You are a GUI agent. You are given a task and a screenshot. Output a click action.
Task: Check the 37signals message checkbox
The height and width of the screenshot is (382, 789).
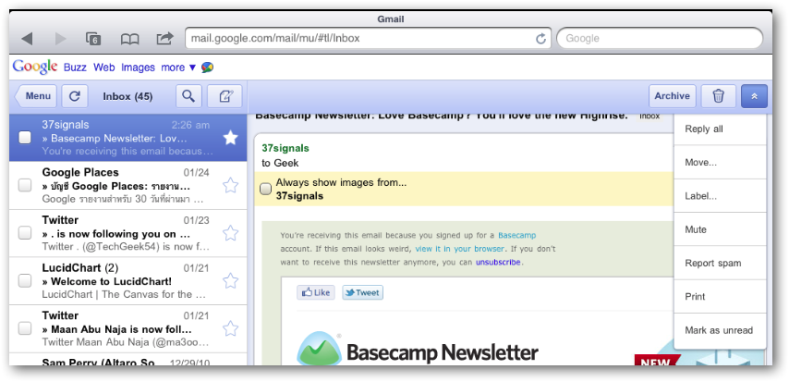pos(25,138)
